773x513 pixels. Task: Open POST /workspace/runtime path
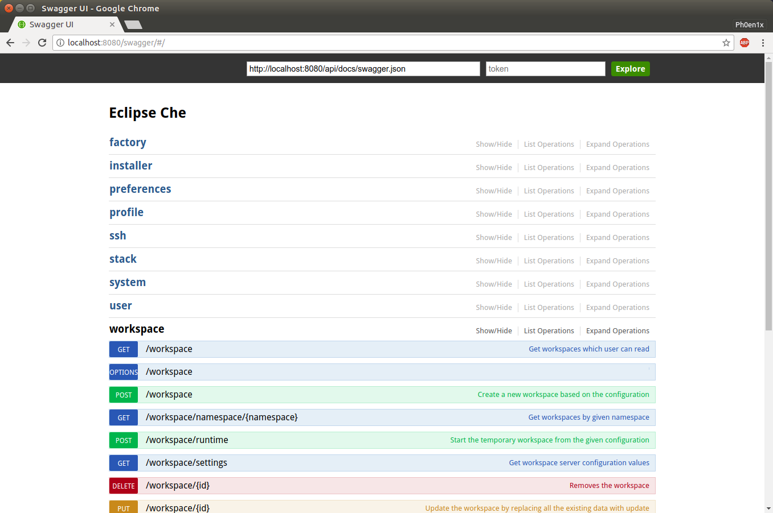[187, 440]
